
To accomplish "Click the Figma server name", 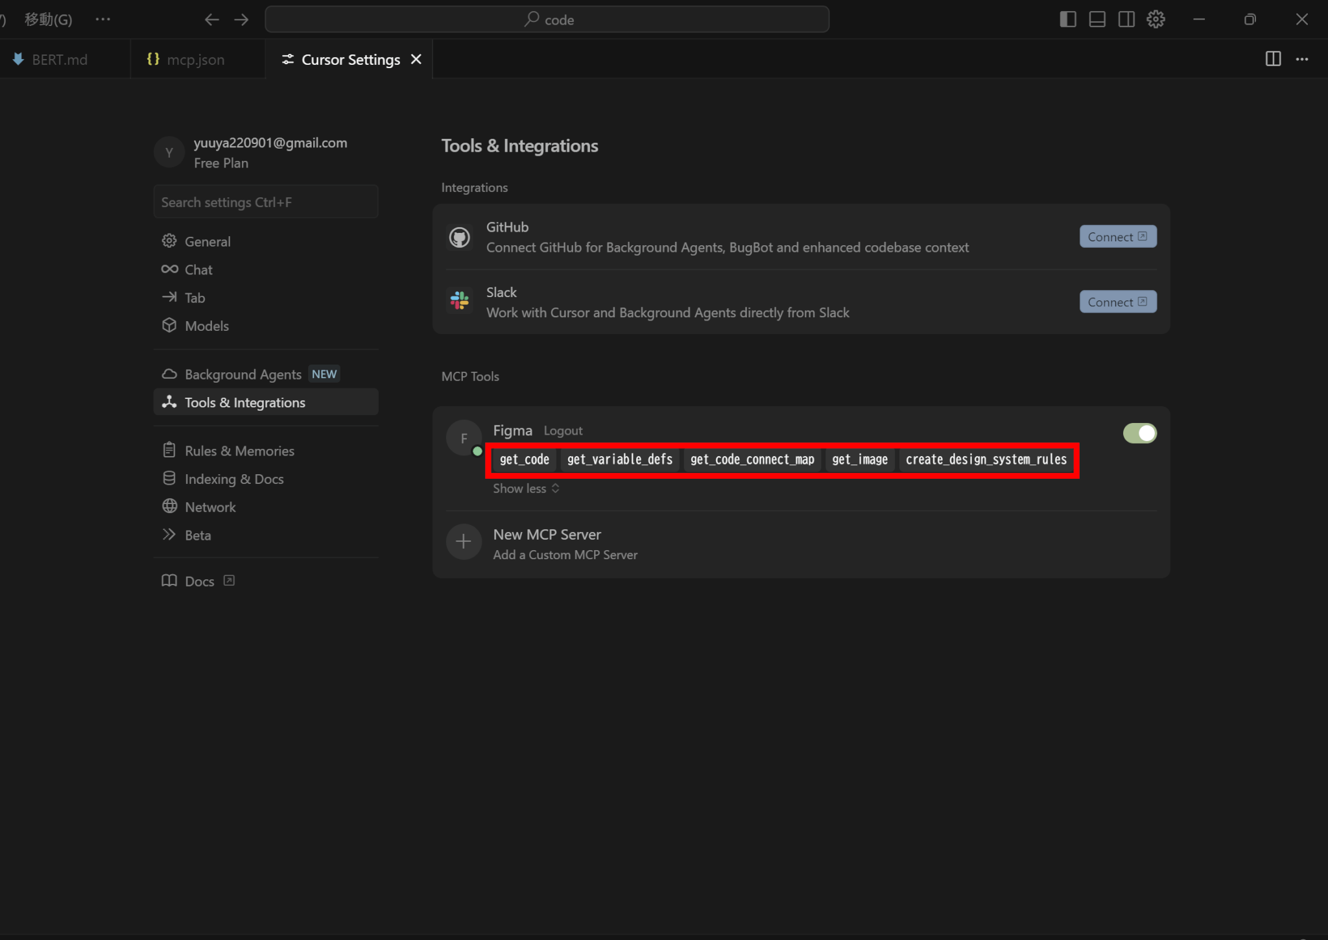I will point(512,431).
